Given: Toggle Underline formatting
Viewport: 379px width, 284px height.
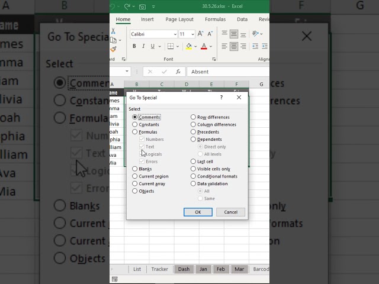Looking at the screenshot, I should [x=153, y=46].
